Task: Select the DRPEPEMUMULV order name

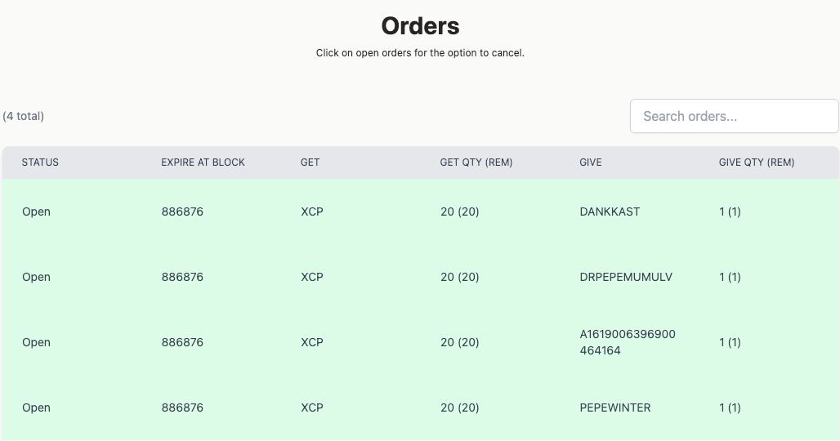Action: tap(625, 277)
